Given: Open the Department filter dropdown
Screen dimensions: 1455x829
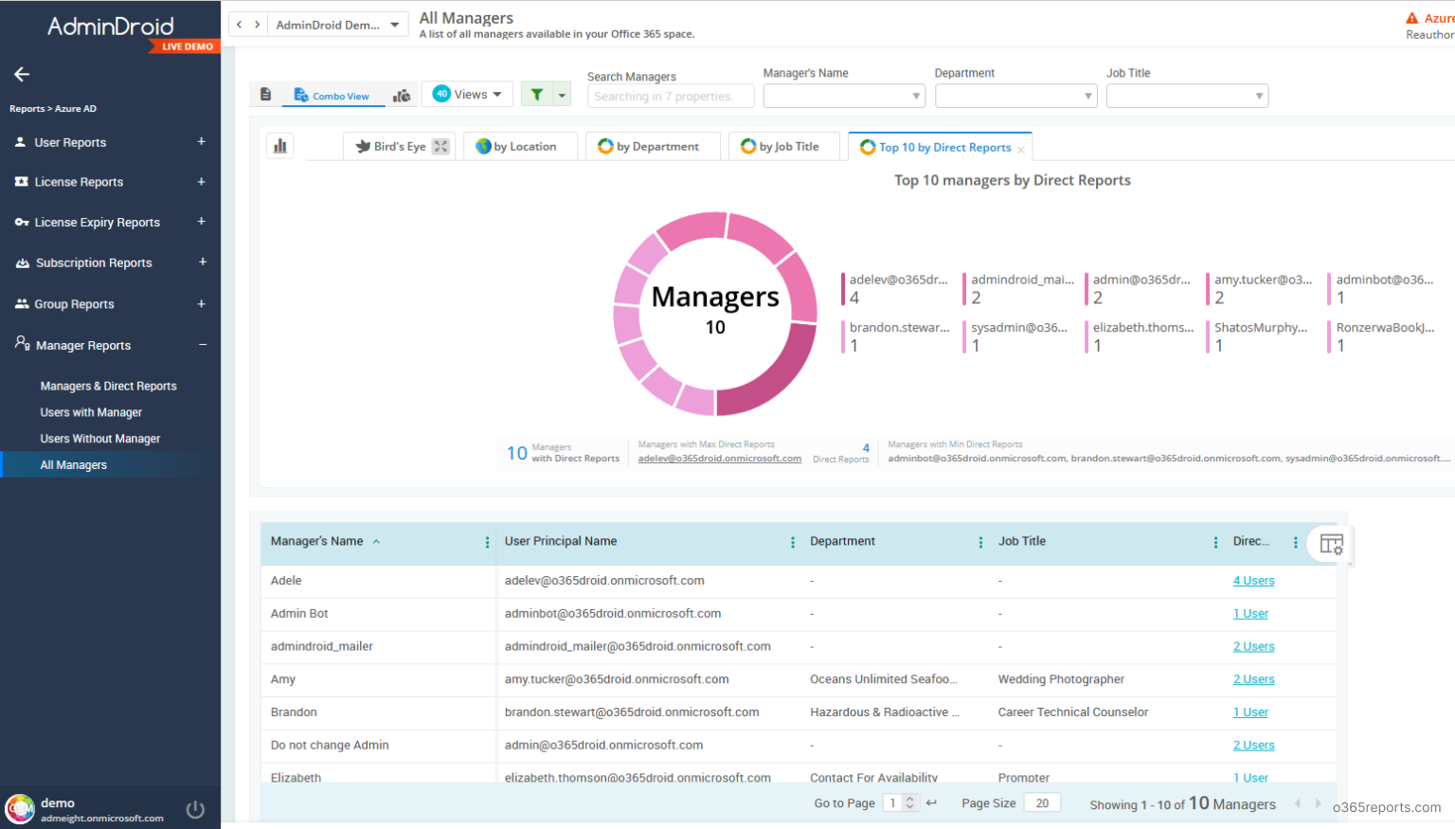Looking at the screenshot, I should [1015, 96].
